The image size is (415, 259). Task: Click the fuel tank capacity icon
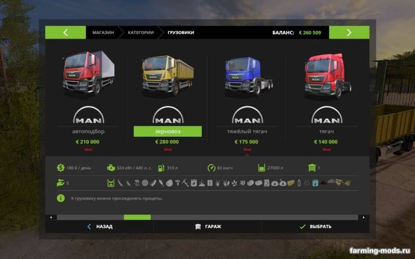(161, 168)
